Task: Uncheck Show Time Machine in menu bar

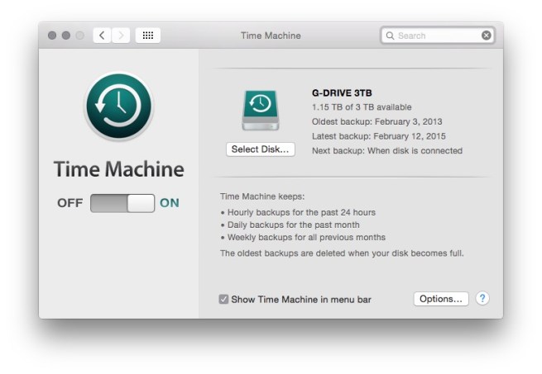Action: pyautogui.click(x=223, y=300)
